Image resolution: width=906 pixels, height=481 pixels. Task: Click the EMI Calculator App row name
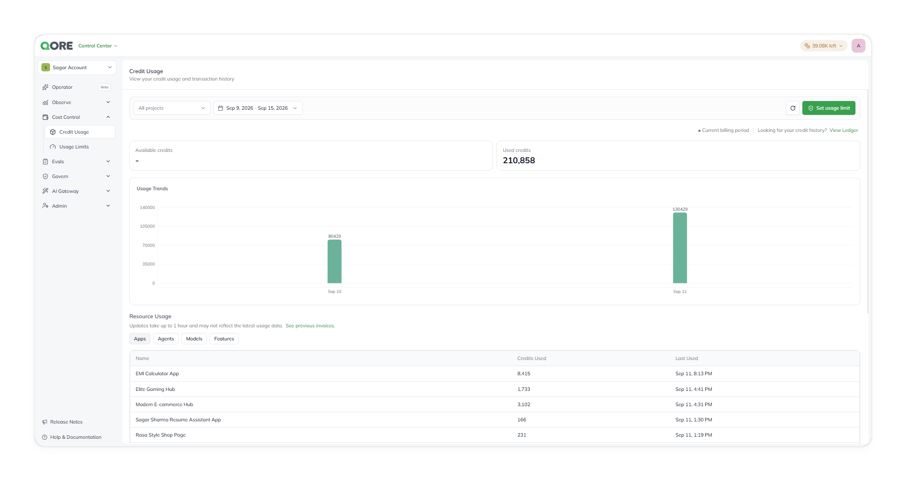[157, 373]
